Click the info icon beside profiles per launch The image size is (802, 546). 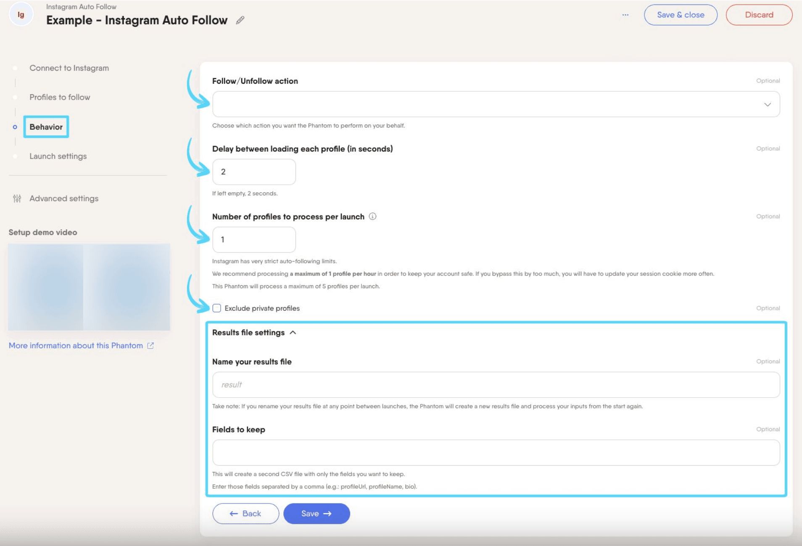[x=372, y=216]
